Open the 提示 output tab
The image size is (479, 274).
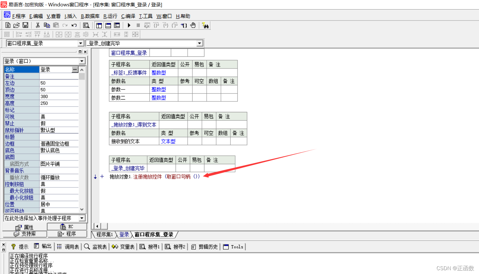coord(20,247)
